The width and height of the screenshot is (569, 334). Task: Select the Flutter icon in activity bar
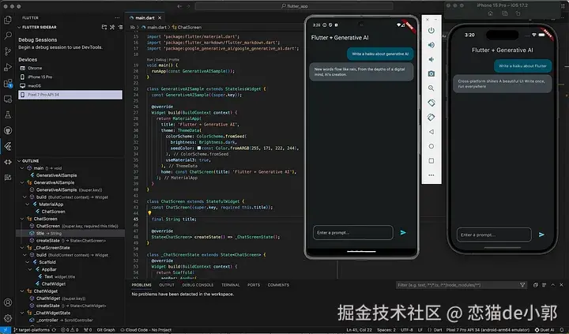click(x=8, y=146)
